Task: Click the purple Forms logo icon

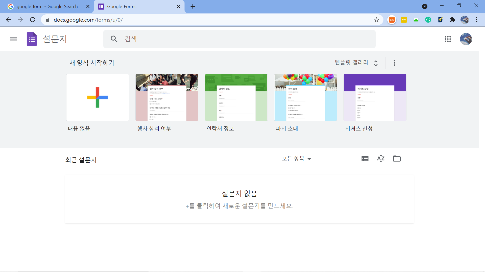Action: pos(32,39)
